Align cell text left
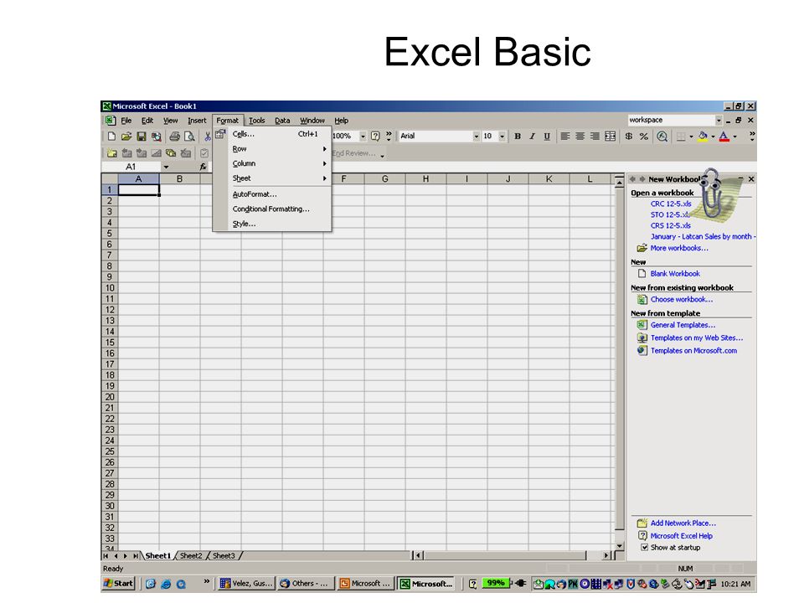Viewport: 804px width, 603px height. (565, 137)
